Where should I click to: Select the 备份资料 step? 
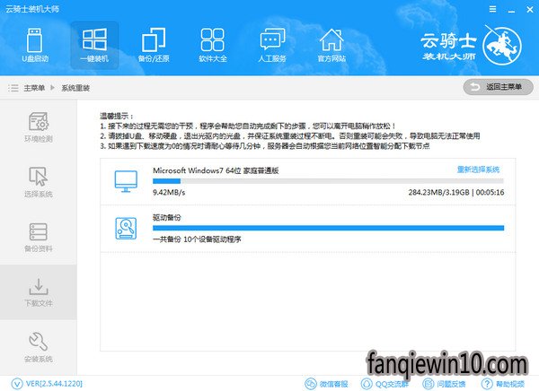39,238
